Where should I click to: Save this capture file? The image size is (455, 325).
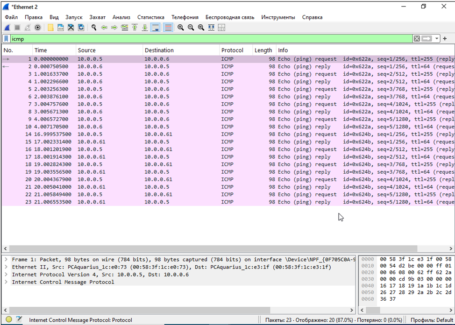[x=61, y=28]
